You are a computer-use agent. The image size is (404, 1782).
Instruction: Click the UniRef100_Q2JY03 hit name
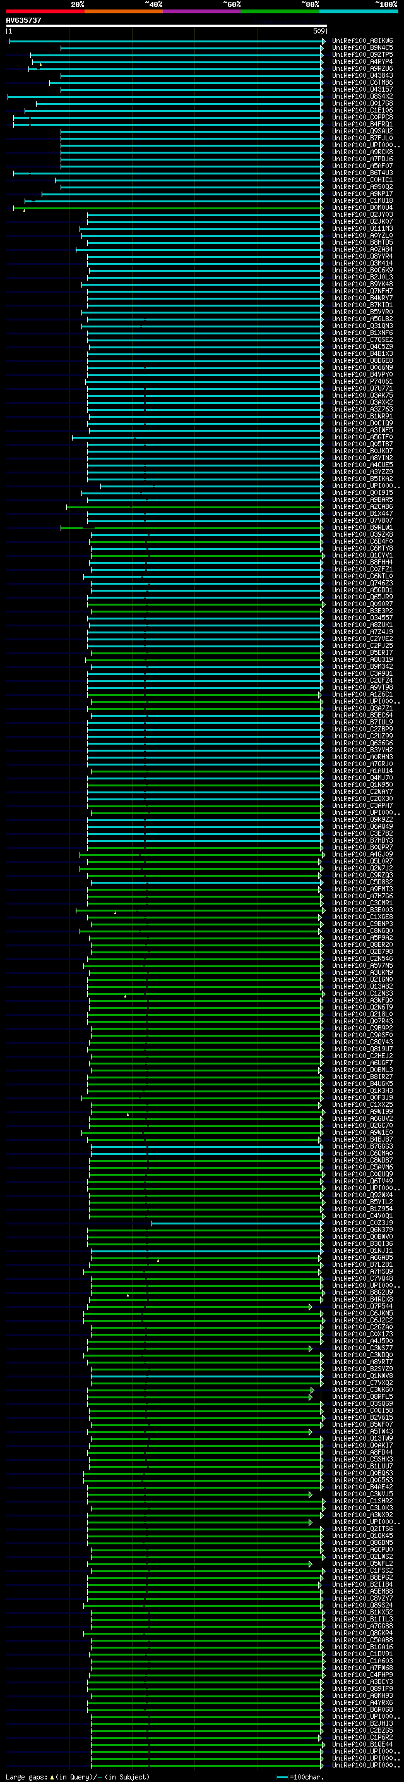point(362,214)
